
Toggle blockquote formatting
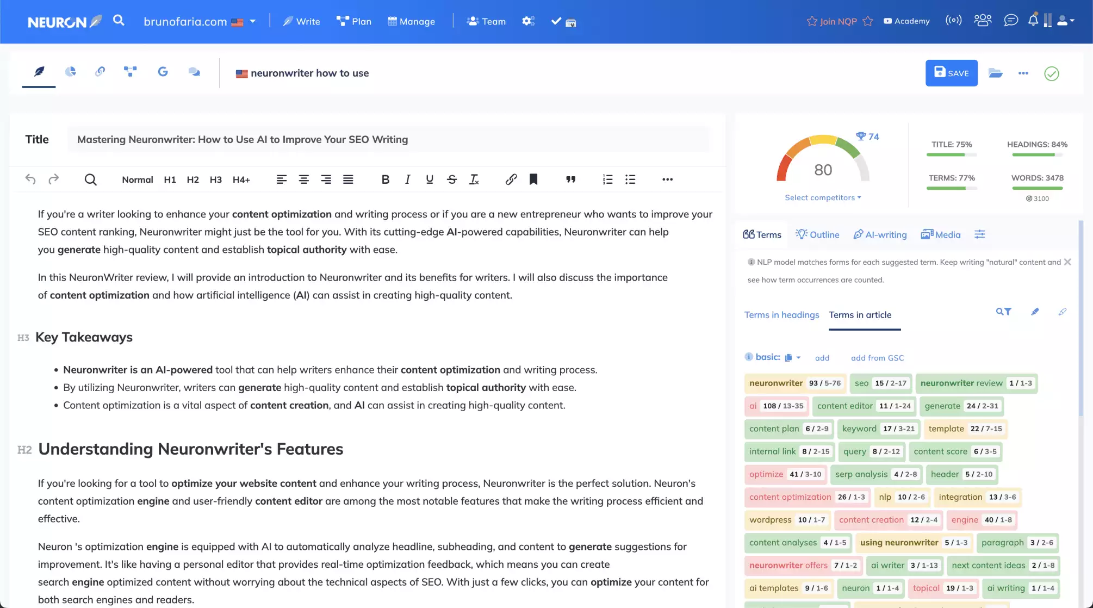pos(570,179)
